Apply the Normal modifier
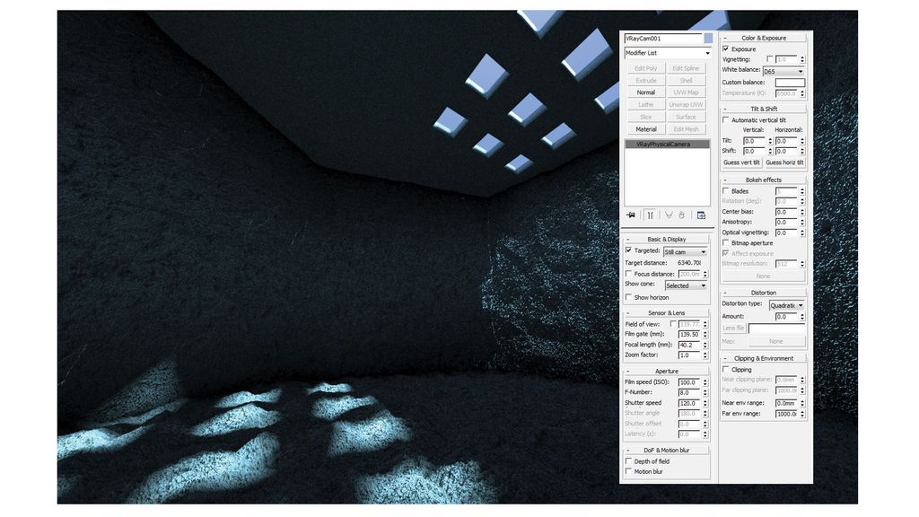Screen dimensions: 919x517 coord(645,92)
